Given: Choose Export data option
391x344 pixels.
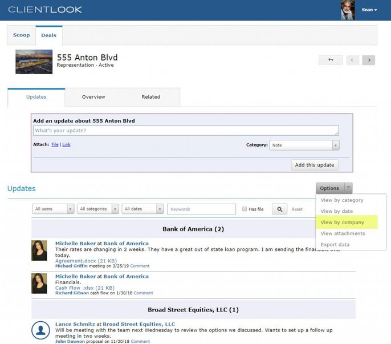Looking at the screenshot, I should pos(335,245).
